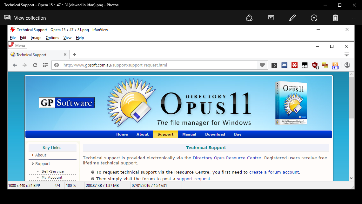Click the red asterisk extension icon
Viewport: 362px width, 204px height.
point(295,65)
